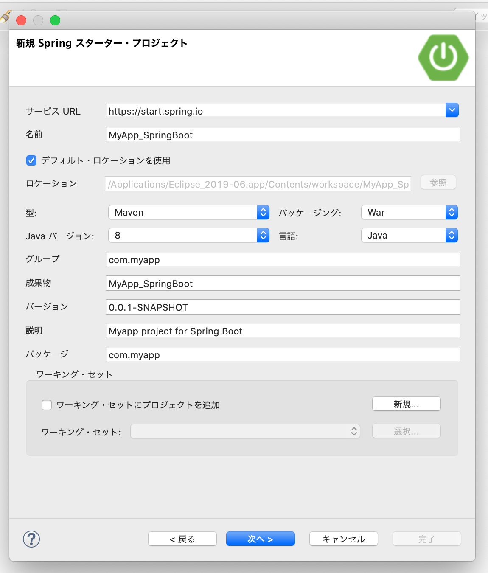This screenshot has width=488, height=573.
Task: Focus the サービス URL text field
Action: (276, 110)
